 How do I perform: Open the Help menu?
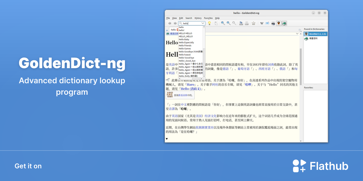[x=217, y=18]
